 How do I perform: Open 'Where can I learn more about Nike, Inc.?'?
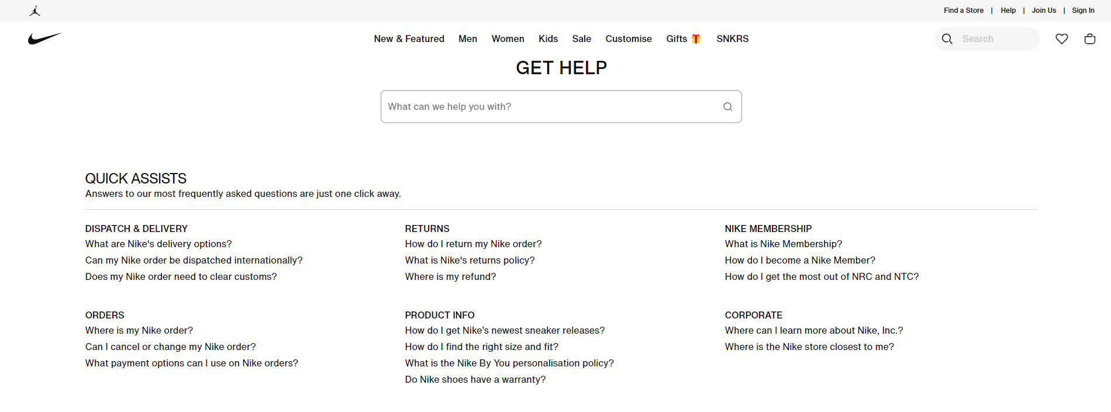point(814,330)
